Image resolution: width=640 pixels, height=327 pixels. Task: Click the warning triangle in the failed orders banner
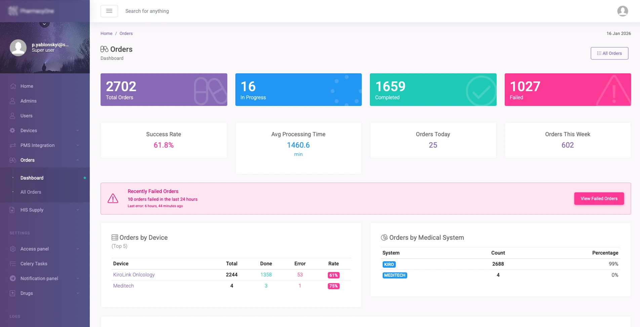pos(113,199)
